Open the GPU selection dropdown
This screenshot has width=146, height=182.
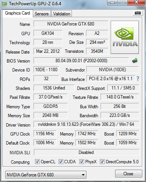pyautogui.click(x=46, y=175)
